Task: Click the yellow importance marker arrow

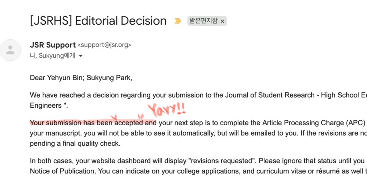Action: coord(178,21)
